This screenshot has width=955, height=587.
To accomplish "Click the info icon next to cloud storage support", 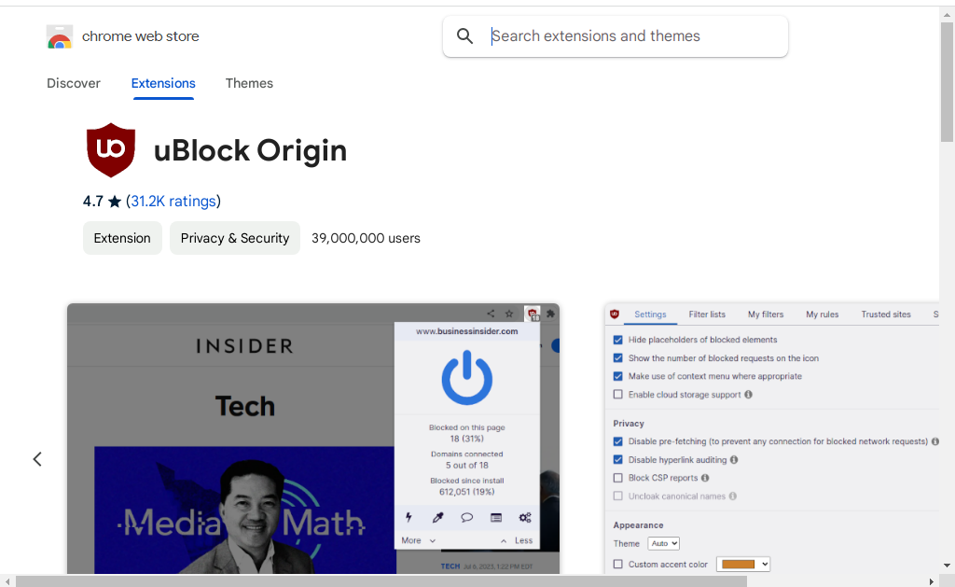I will [x=749, y=395].
